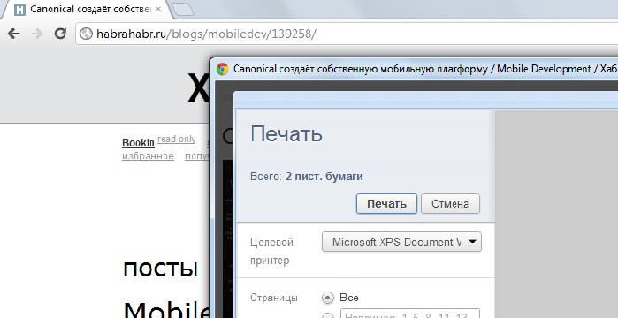Click the gray print preview area
Screen dimensions: 618x318
[556, 214]
